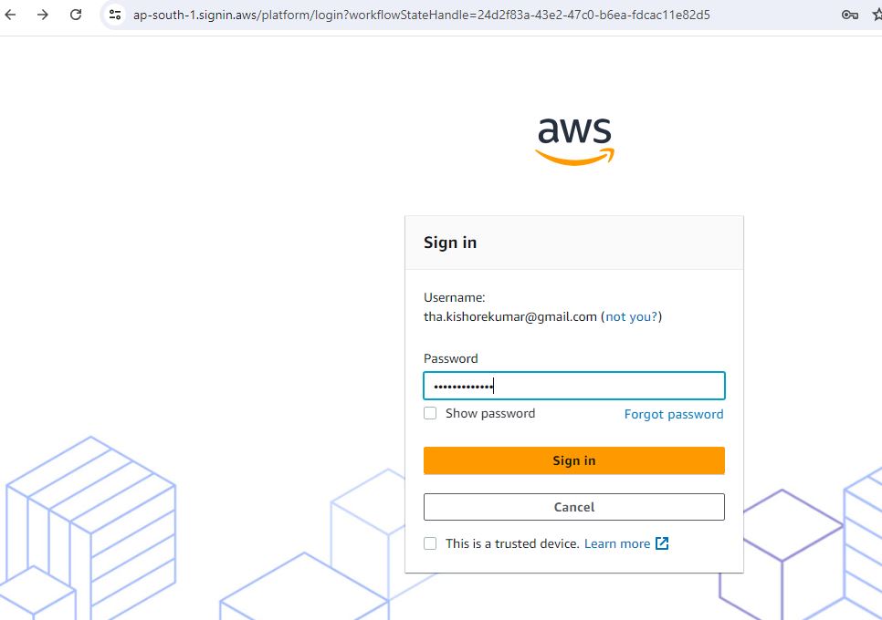The width and height of the screenshot is (882, 620).
Task: Follow the Forgot password link
Action: (x=673, y=414)
